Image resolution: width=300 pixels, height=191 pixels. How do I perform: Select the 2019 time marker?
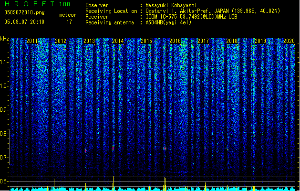coord(260,41)
